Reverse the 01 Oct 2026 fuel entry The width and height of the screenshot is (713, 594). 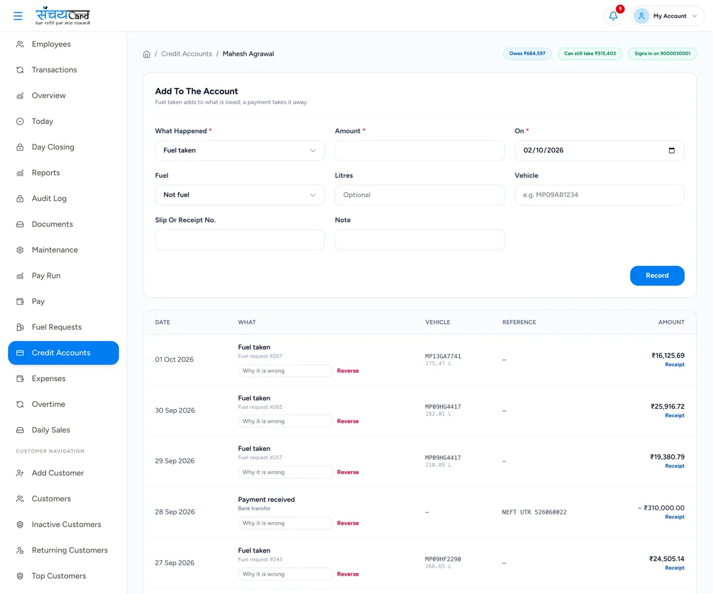pyautogui.click(x=348, y=371)
